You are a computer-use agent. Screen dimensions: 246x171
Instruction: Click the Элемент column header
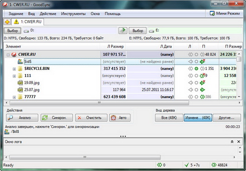point(52,47)
